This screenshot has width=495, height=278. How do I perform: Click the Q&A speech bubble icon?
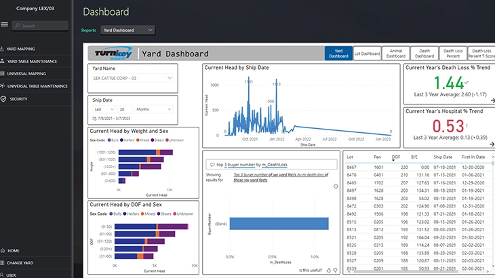point(212,165)
